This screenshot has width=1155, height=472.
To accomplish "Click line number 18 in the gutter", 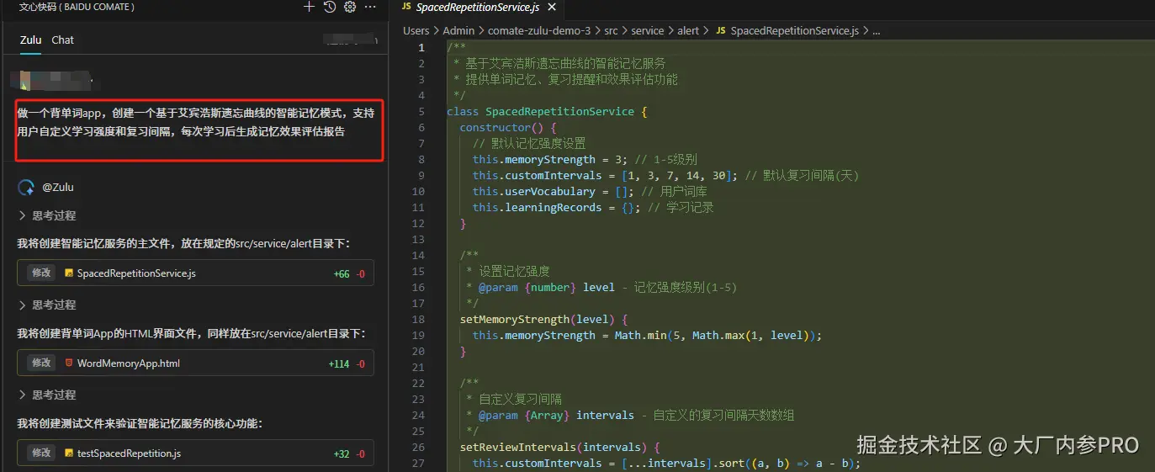I will coord(419,319).
